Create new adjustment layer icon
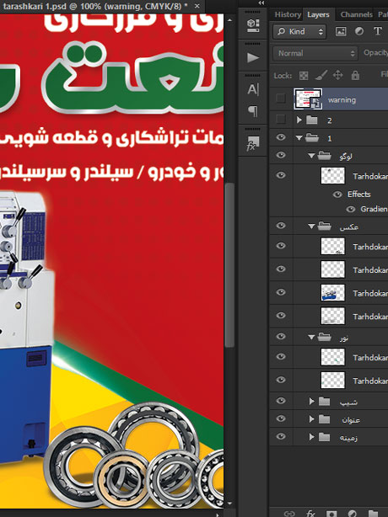 (x=353, y=514)
